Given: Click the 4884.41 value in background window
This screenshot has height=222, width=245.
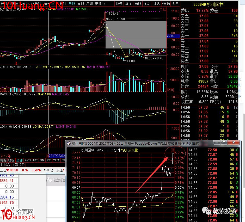Looking at the screenshot, I should pos(7,181).
